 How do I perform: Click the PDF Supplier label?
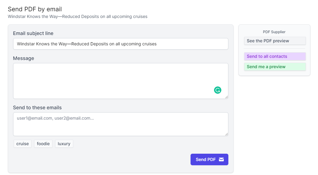click(x=274, y=32)
